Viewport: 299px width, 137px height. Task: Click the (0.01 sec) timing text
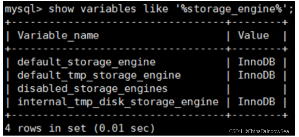click(124, 128)
